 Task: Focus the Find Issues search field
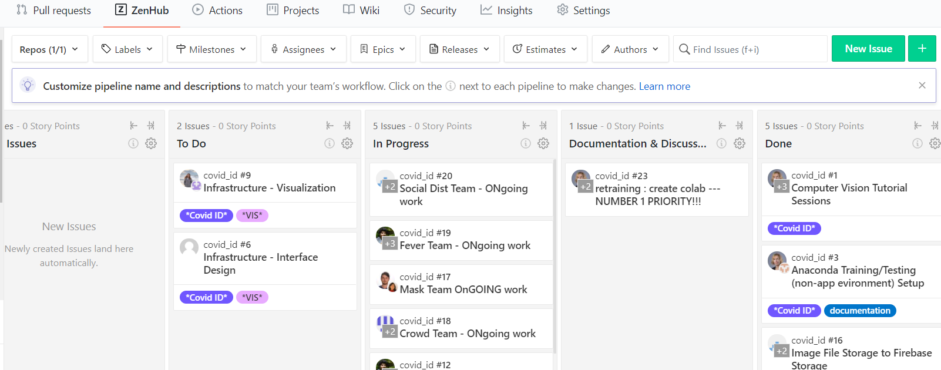(x=755, y=49)
